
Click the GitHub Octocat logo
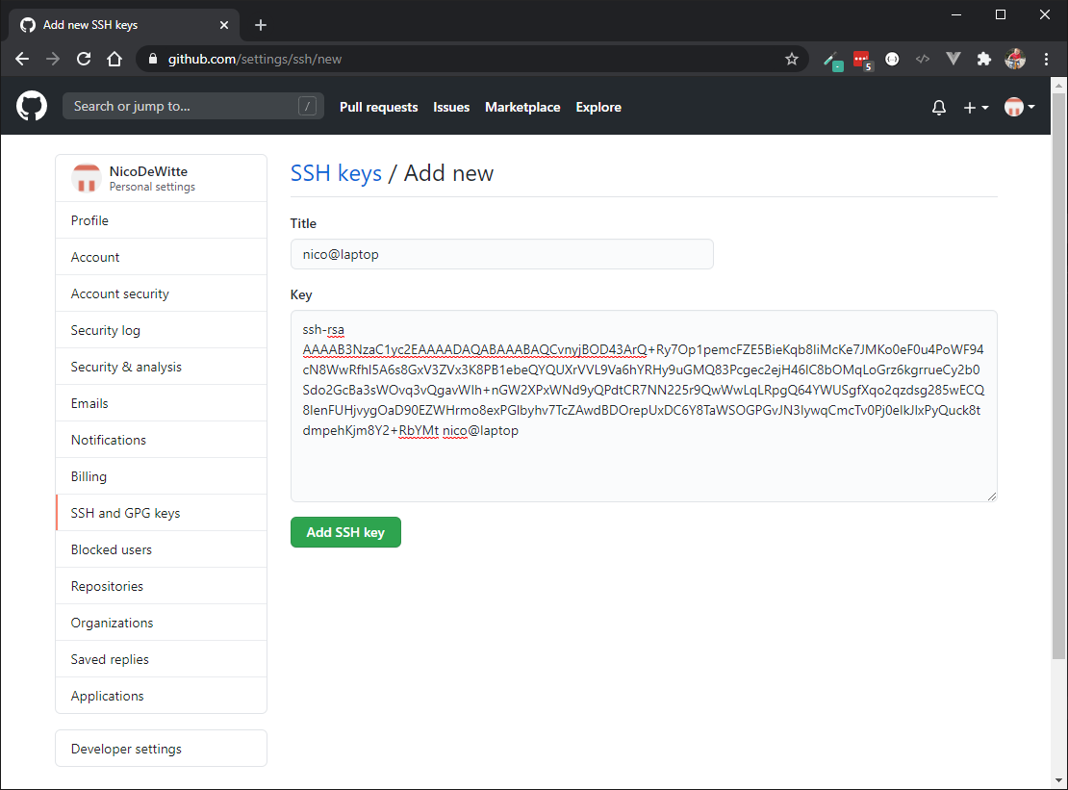[32, 106]
